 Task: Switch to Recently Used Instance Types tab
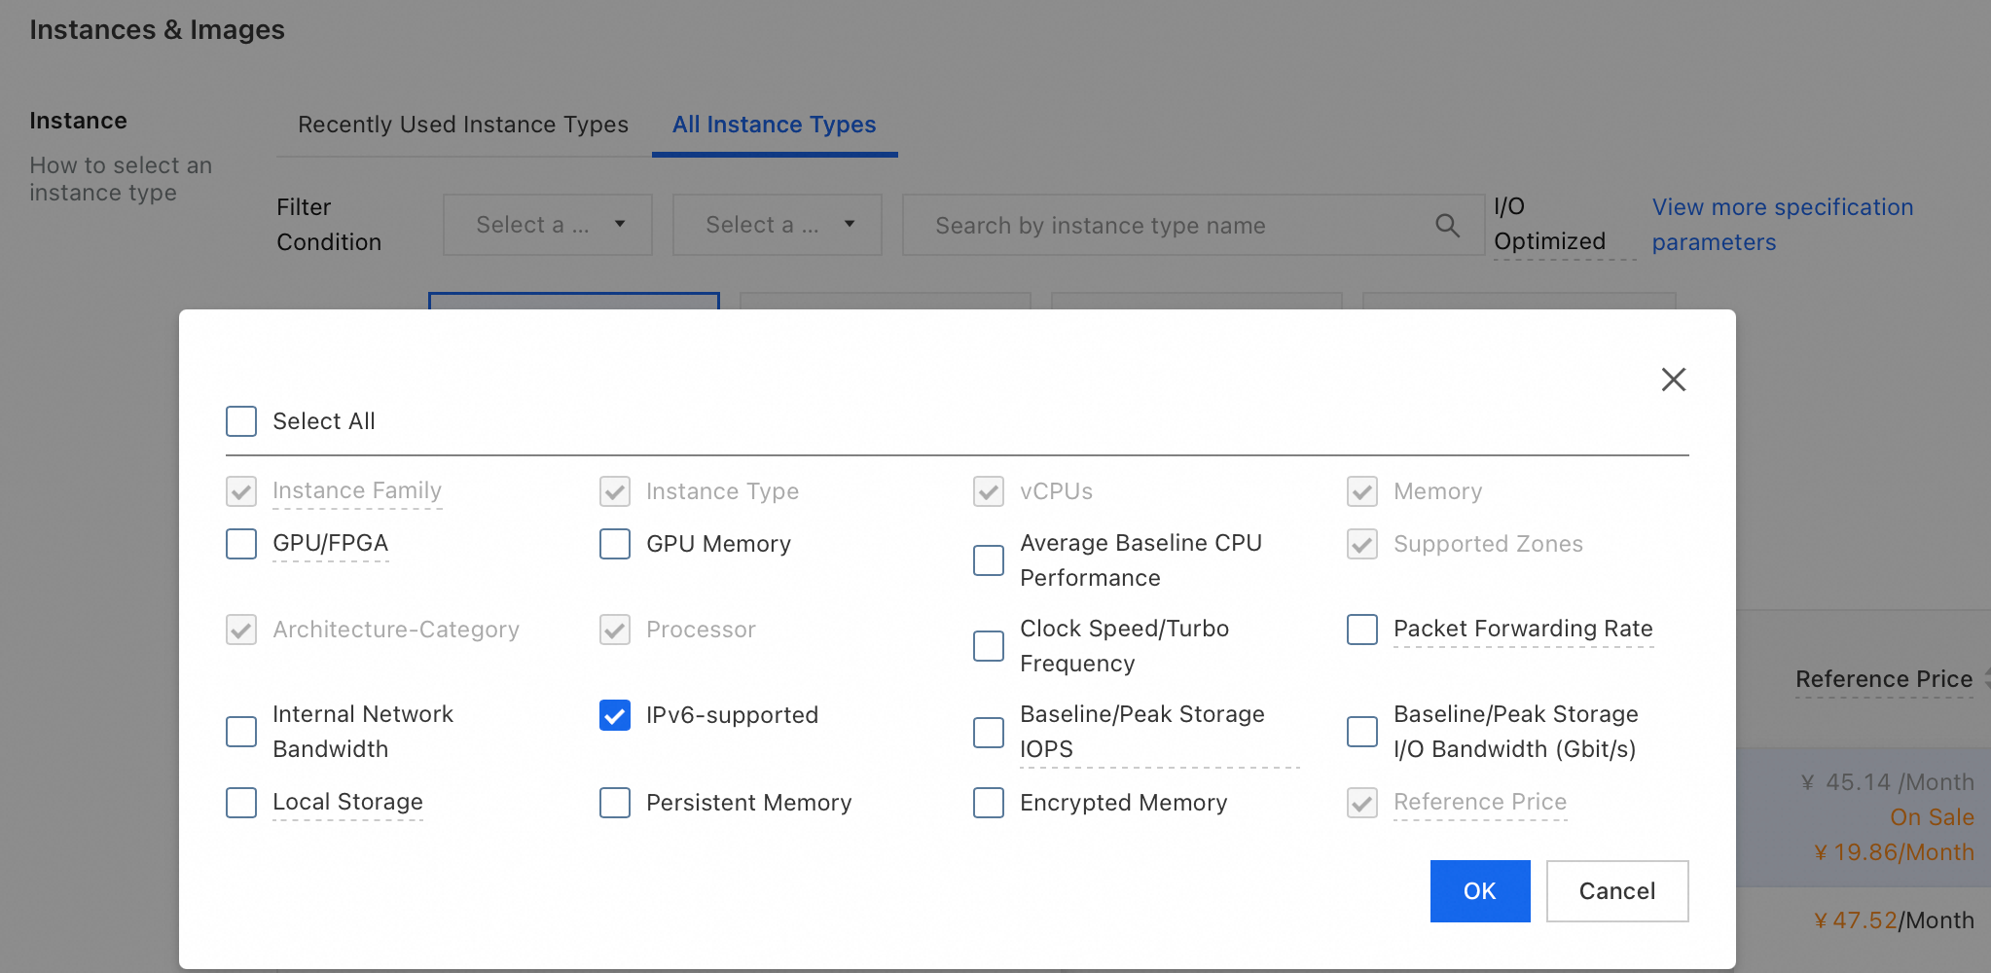pos(463,125)
